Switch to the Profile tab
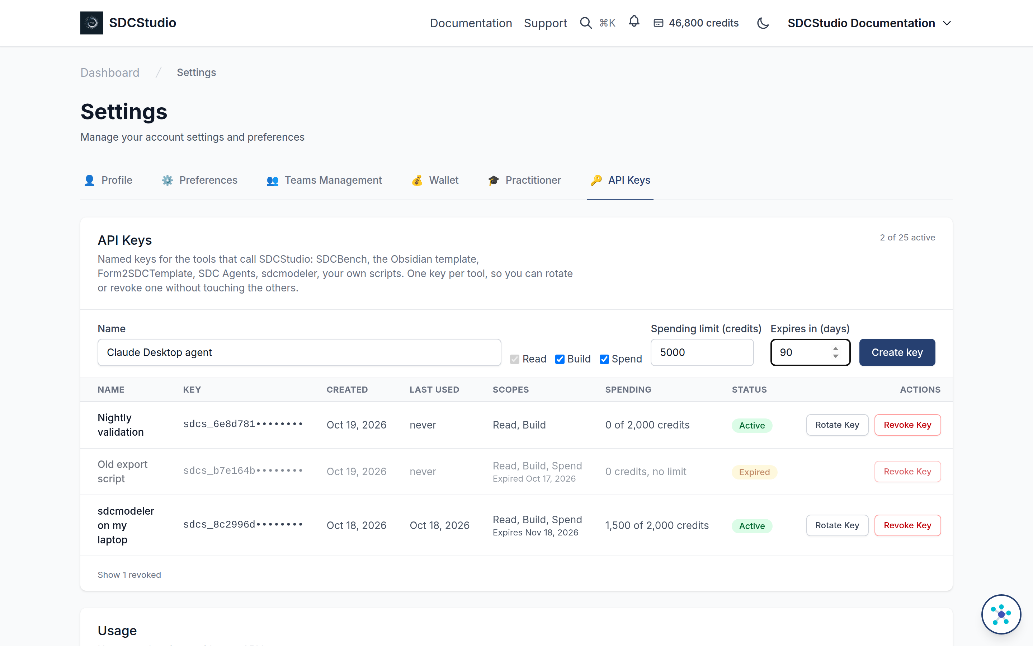This screenshot has width=1033, height=646. [108, 180]
